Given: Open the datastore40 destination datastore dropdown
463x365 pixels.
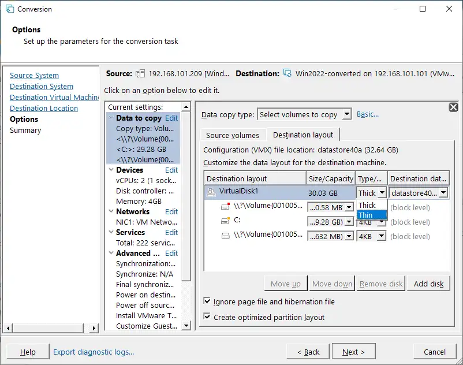Looking at the screenshot, I should pos(443,193).
